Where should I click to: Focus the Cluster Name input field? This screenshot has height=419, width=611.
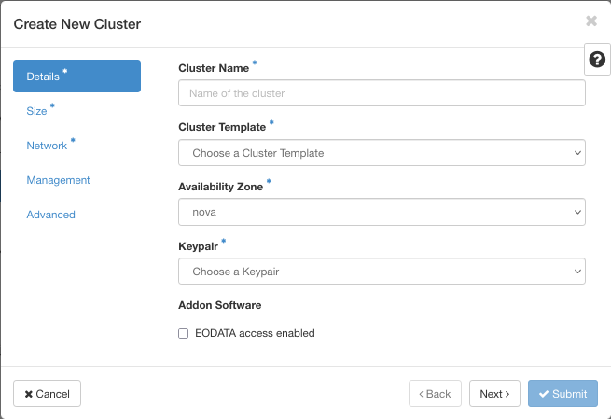point(382,93)
